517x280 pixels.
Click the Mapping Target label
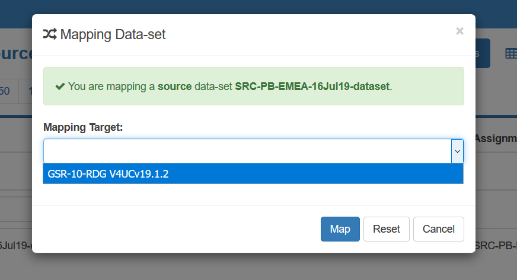[82, 127]
